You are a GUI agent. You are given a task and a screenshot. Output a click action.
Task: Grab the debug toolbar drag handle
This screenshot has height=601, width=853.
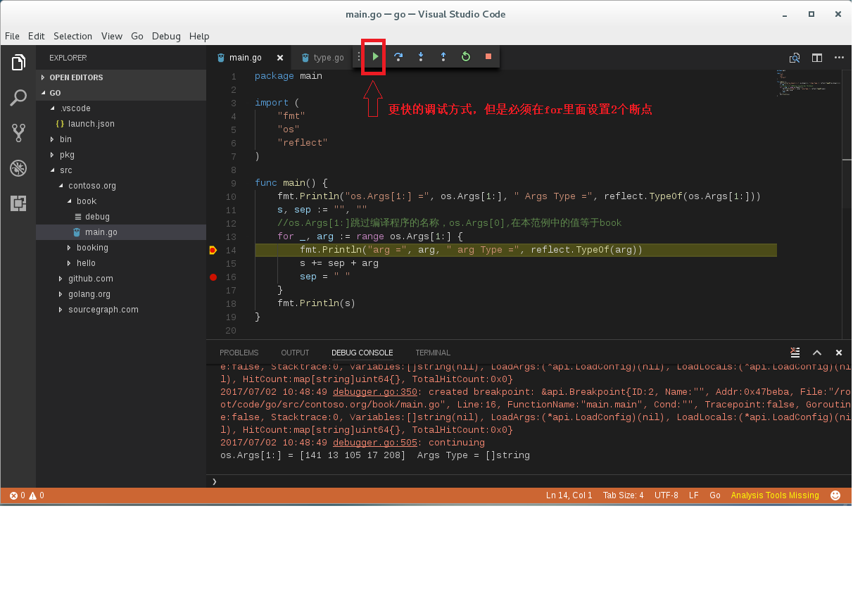pos(359,57)
